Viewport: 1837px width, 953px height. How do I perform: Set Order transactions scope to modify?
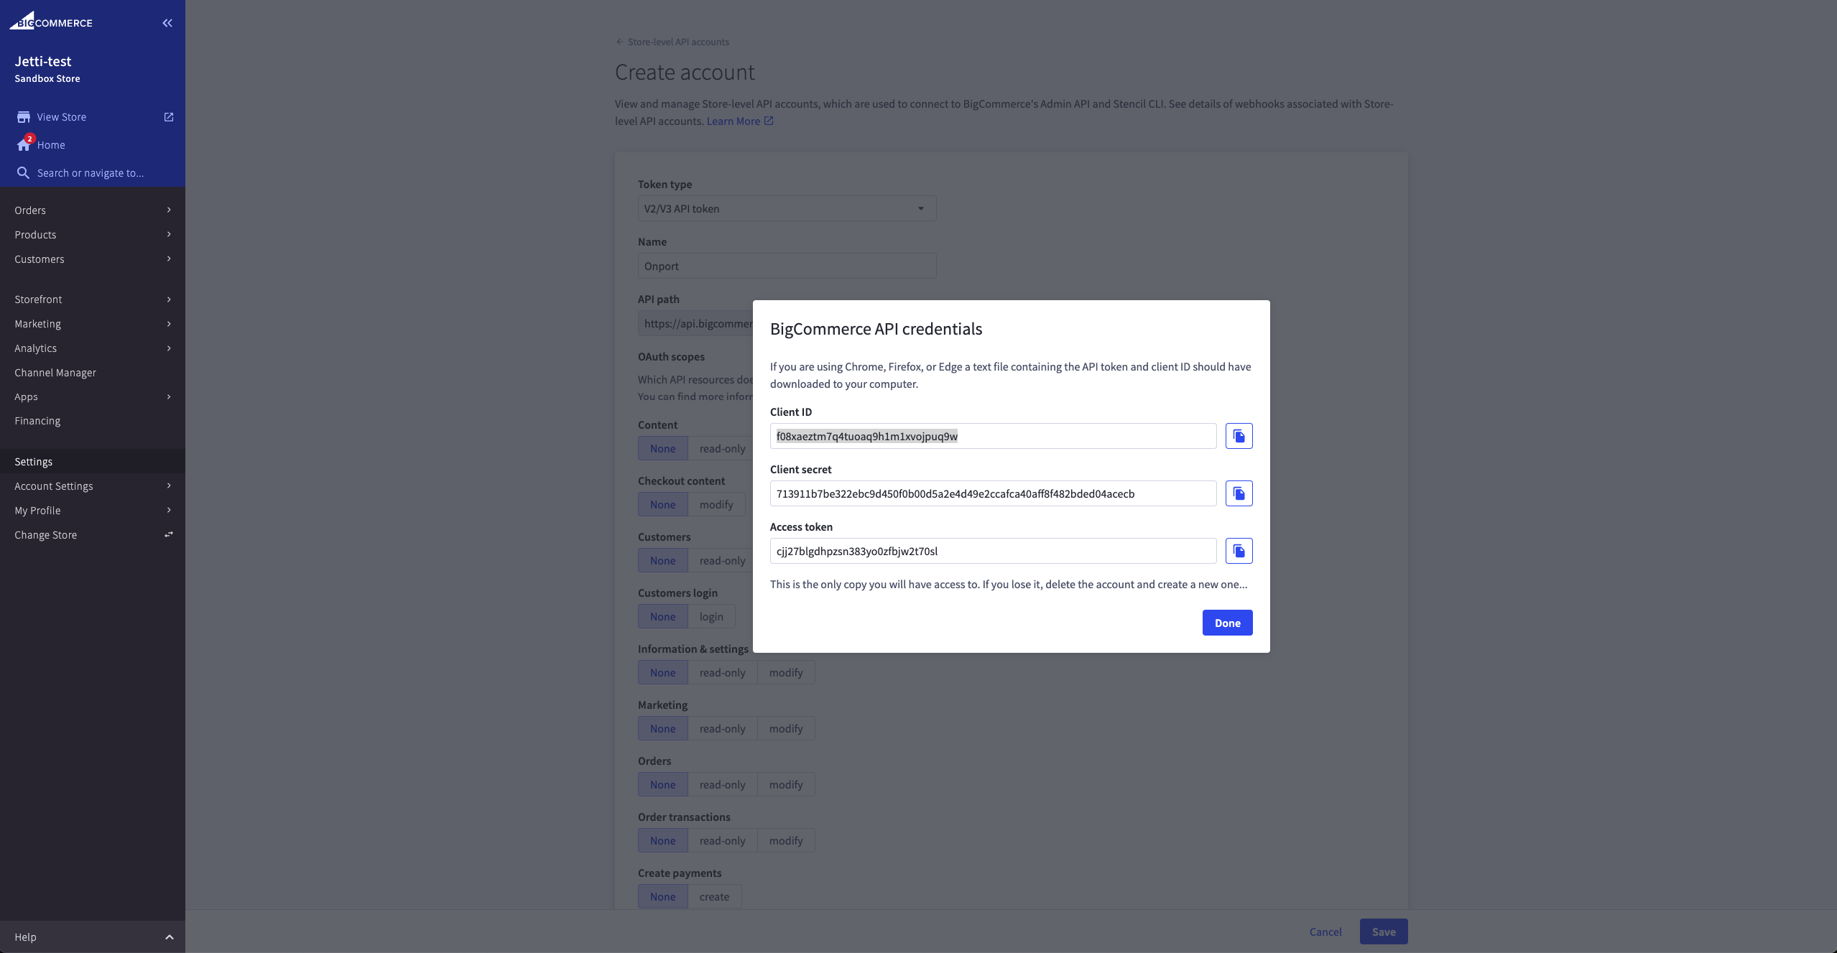pos(786,840)
